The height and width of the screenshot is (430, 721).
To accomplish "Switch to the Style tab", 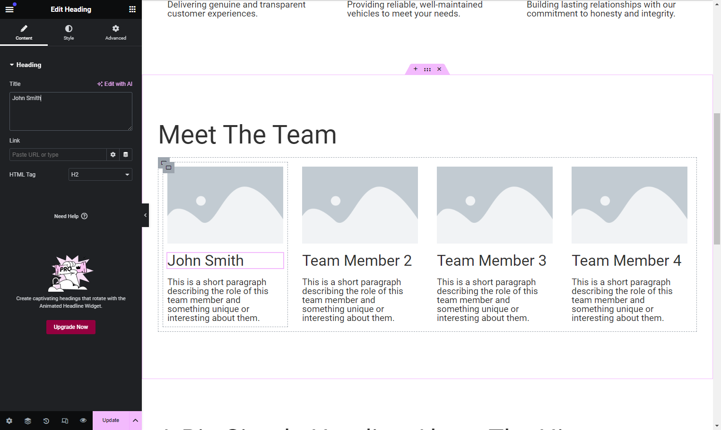I will [x=69, y=33].
